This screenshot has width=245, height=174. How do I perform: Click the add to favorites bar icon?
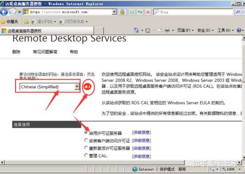click(26, 22)
